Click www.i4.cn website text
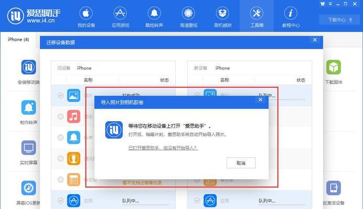This screenshot has width=363, height=209. [x=41, y=20]
